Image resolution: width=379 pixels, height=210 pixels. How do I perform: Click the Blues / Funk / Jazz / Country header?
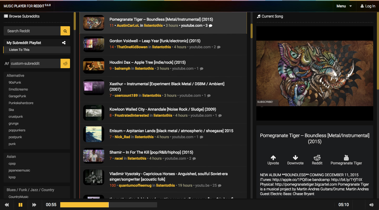point(31,190)
